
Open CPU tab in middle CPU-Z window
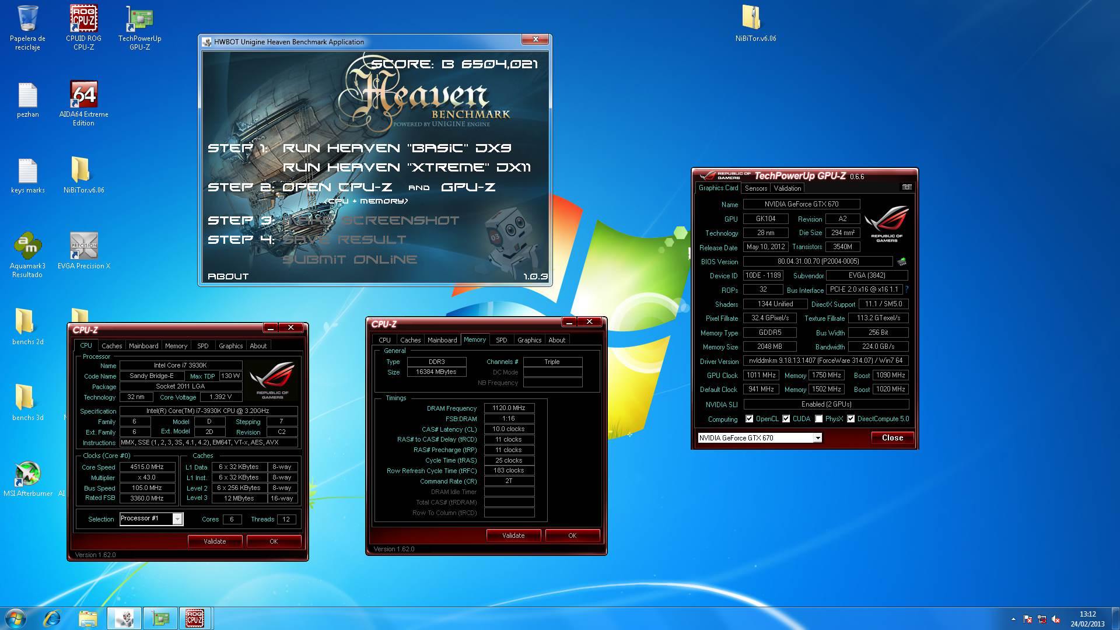click(x=384, y=340)
